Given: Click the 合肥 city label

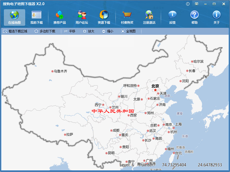Looking at the screenshot, I should click(154, 125).
